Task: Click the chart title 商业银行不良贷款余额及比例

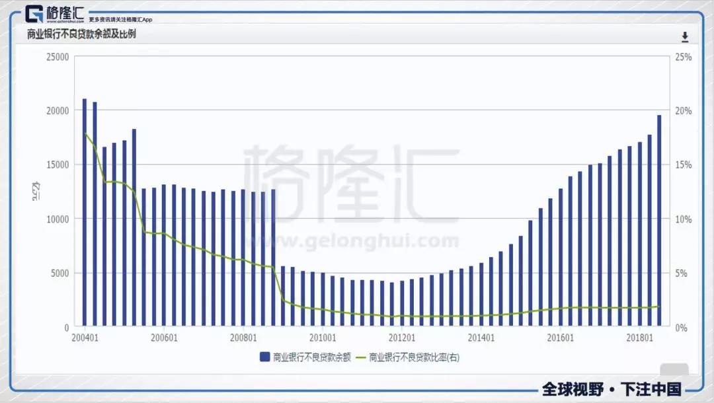Action: click(x=81, y=34)
